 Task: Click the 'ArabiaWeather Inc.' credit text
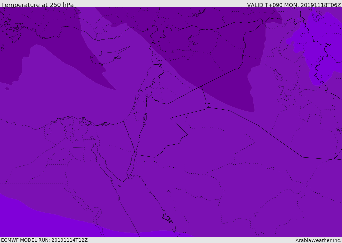pos(318,240)
